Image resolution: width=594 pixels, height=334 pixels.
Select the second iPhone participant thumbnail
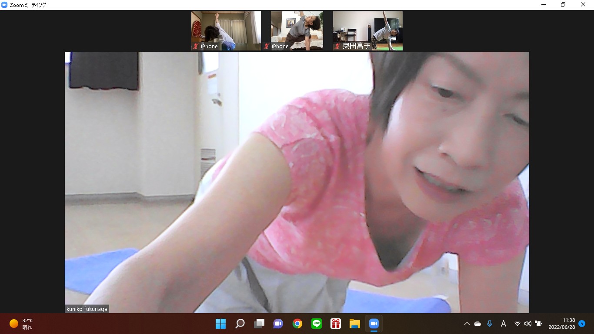[x=297, y=31]
